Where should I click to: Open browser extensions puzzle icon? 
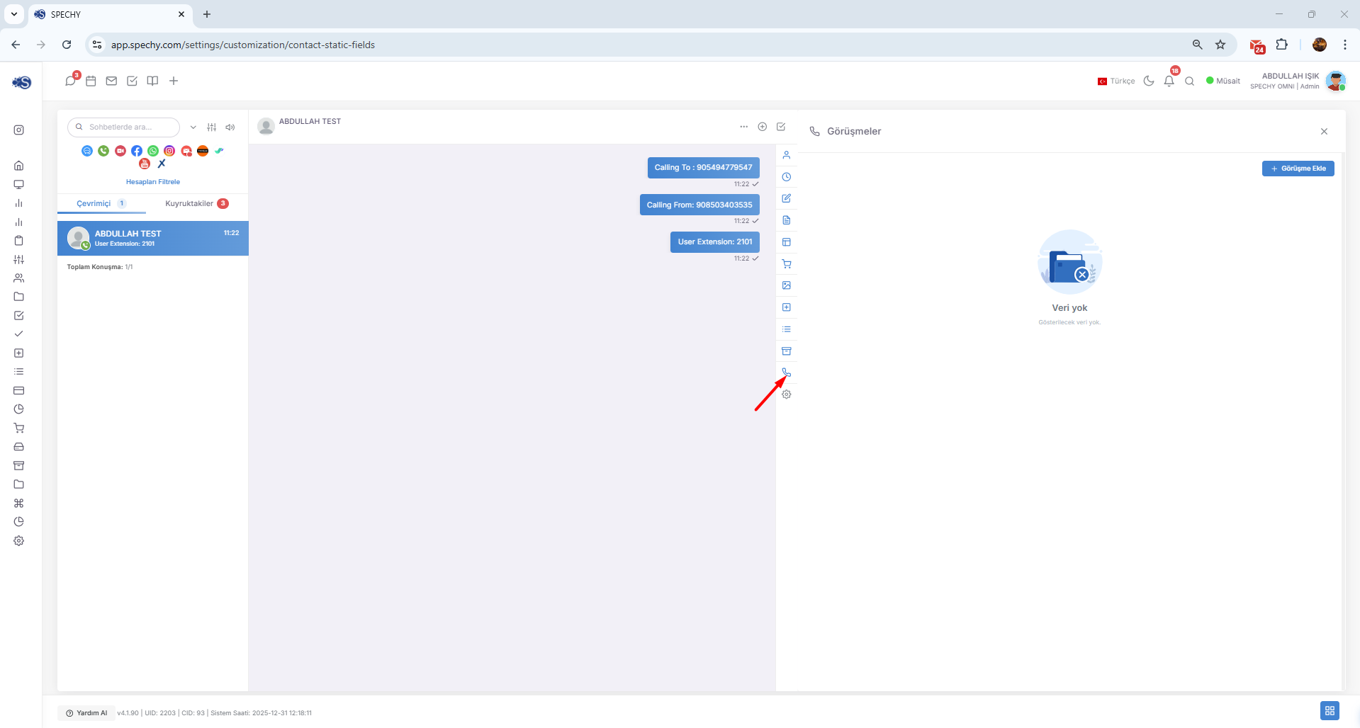click(1282, 45)
